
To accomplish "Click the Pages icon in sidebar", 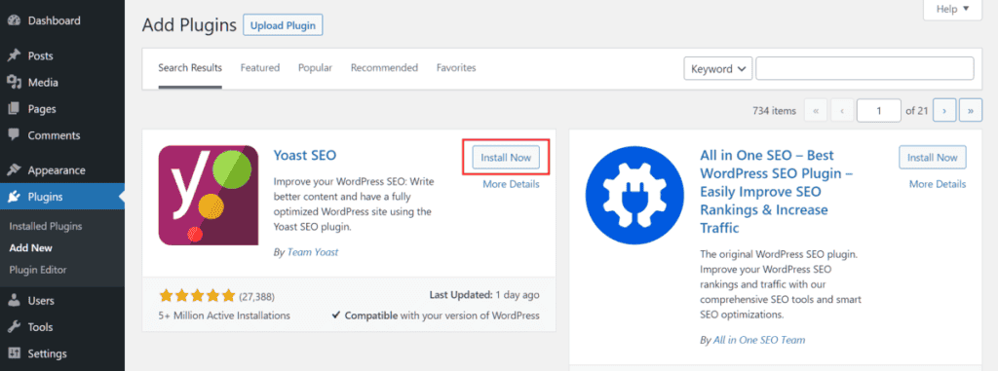I will (14, 109).
